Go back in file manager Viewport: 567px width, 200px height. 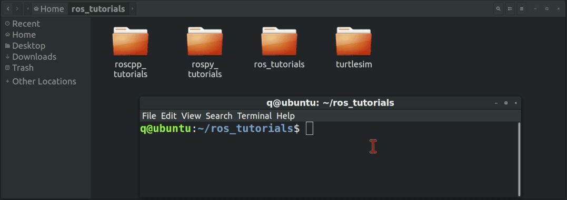[8, 8]
